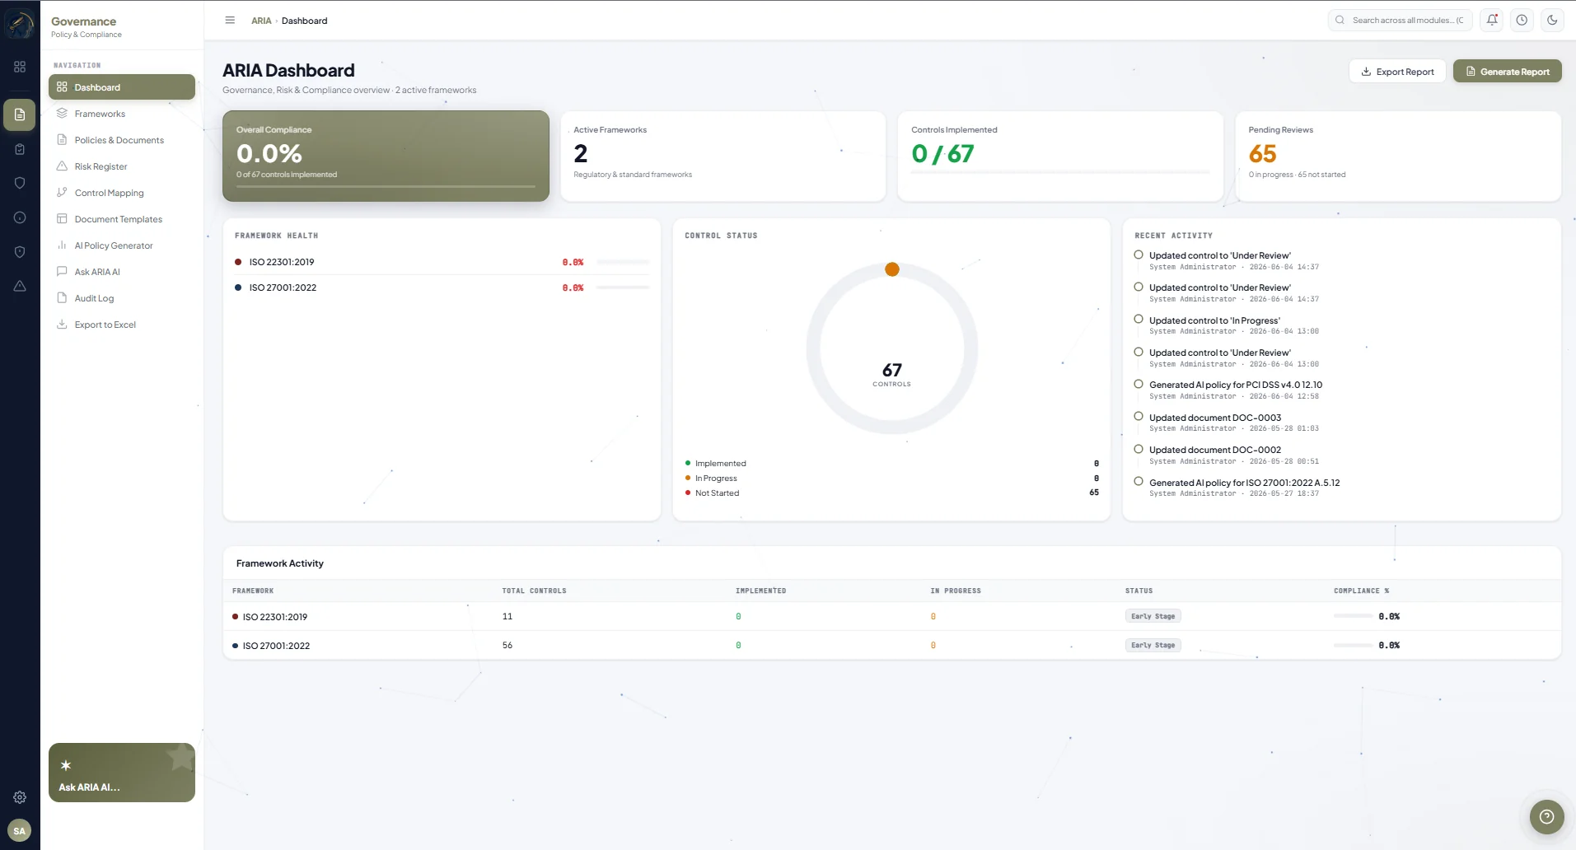Open Ask ARIA AI in navigation
This screenshot has height=850, width=1576.
pos(122,272)
